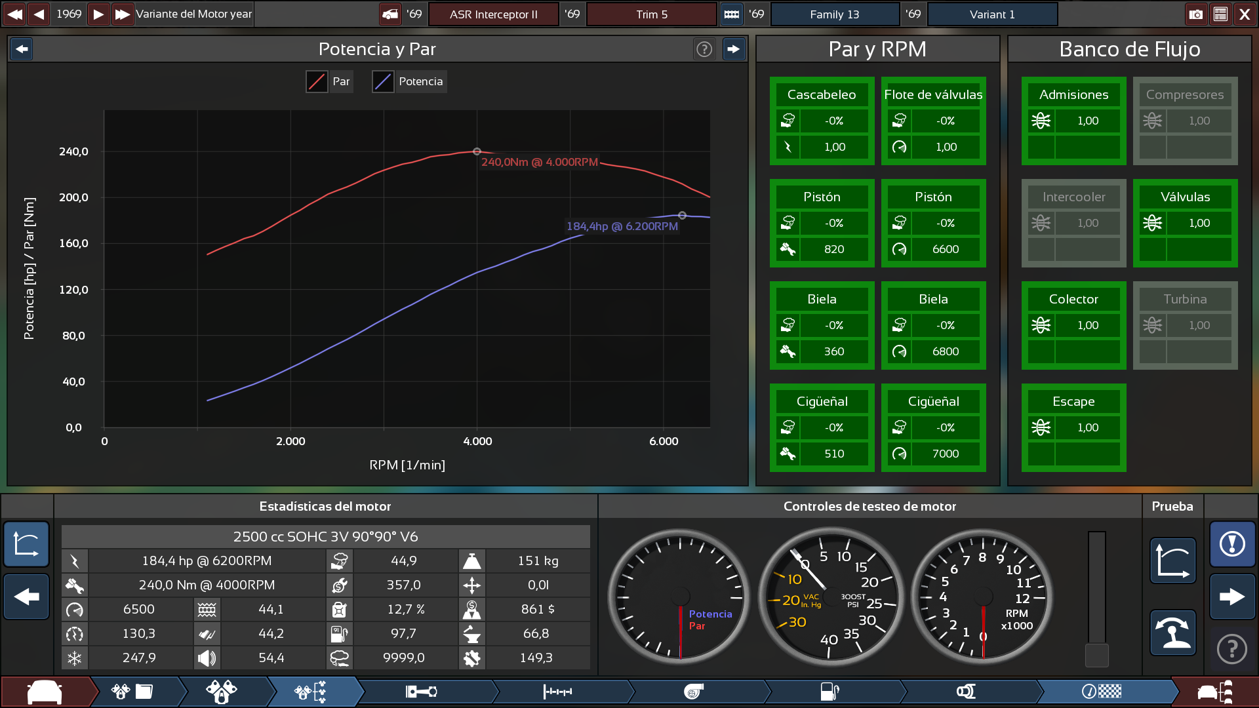The width and height of the screenshot is (1259, 708).
Task: Open the help question mark at bottom right
Action: point(1232,649)
